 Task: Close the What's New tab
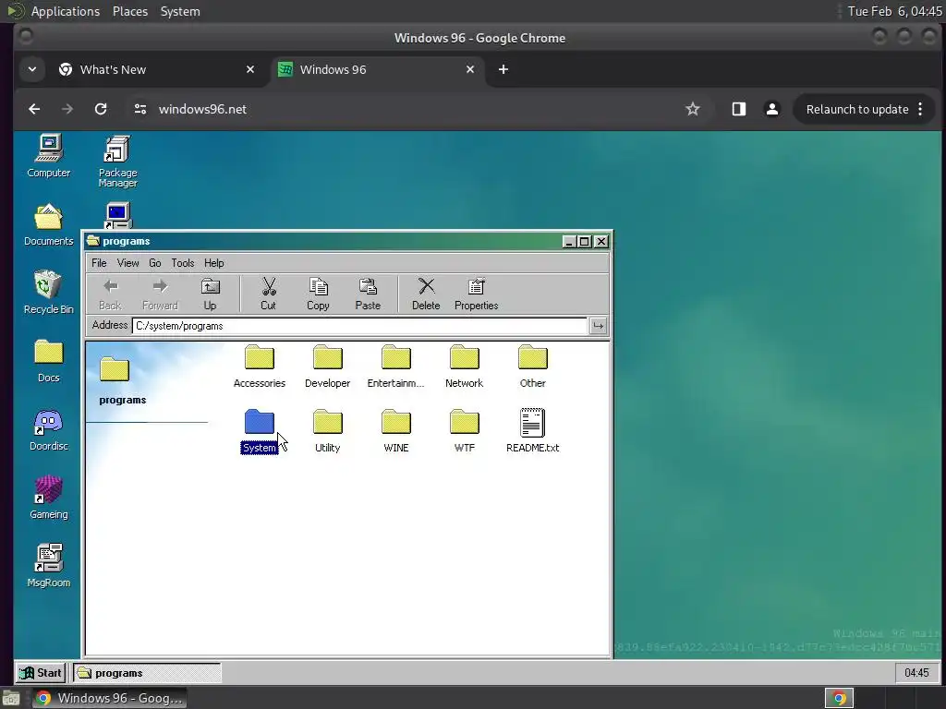pos(250,69)
